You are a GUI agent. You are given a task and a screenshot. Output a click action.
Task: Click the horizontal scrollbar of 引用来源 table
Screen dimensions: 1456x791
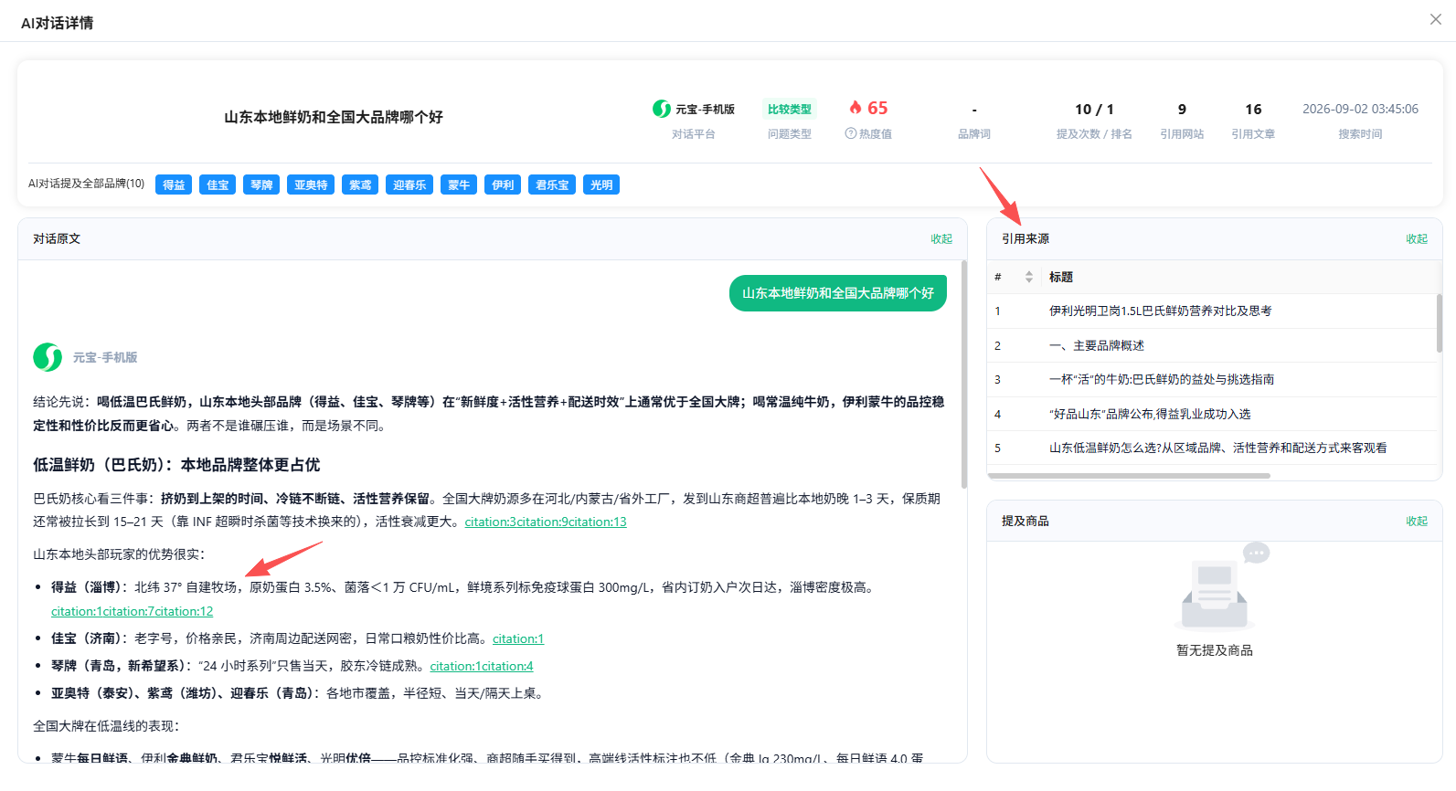click(x=1129, y=475)
